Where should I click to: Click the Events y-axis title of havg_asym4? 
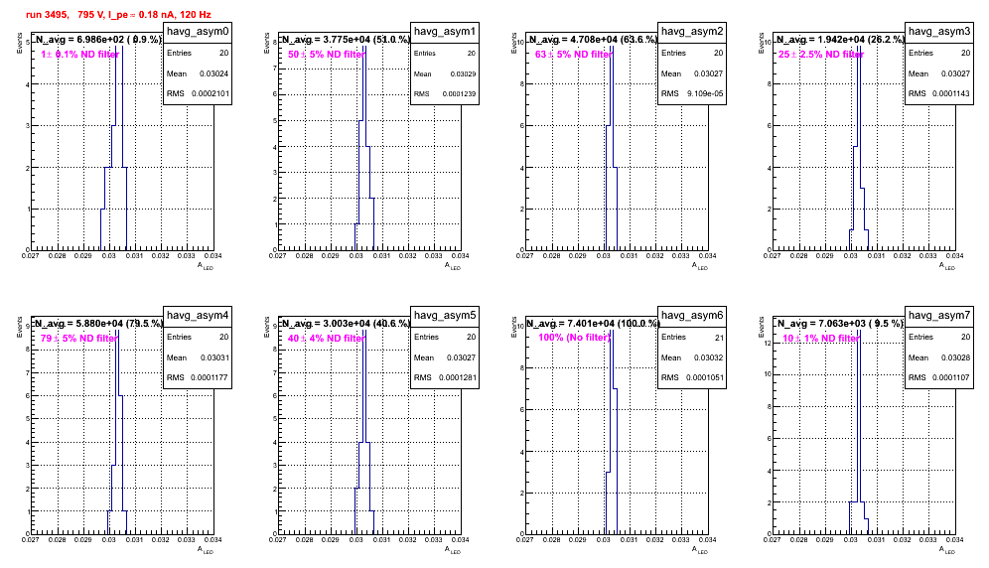coord(20,327)
